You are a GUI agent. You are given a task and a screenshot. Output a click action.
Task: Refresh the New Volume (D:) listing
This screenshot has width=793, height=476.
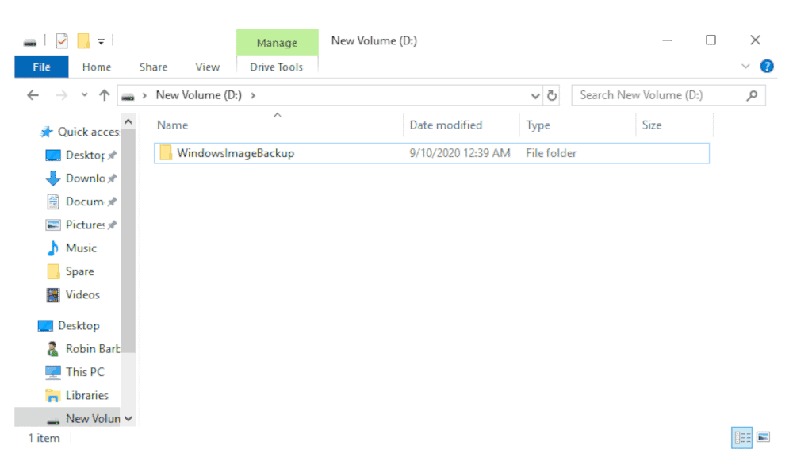[x=552, y=95]
